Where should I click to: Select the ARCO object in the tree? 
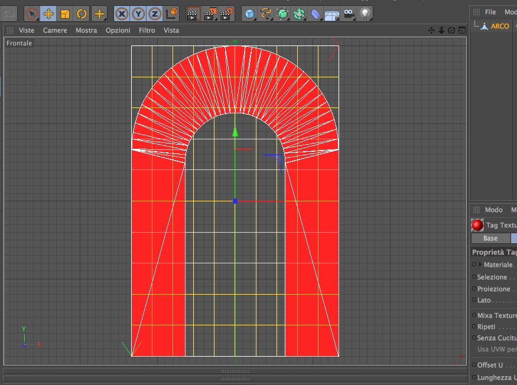(499, 26)
